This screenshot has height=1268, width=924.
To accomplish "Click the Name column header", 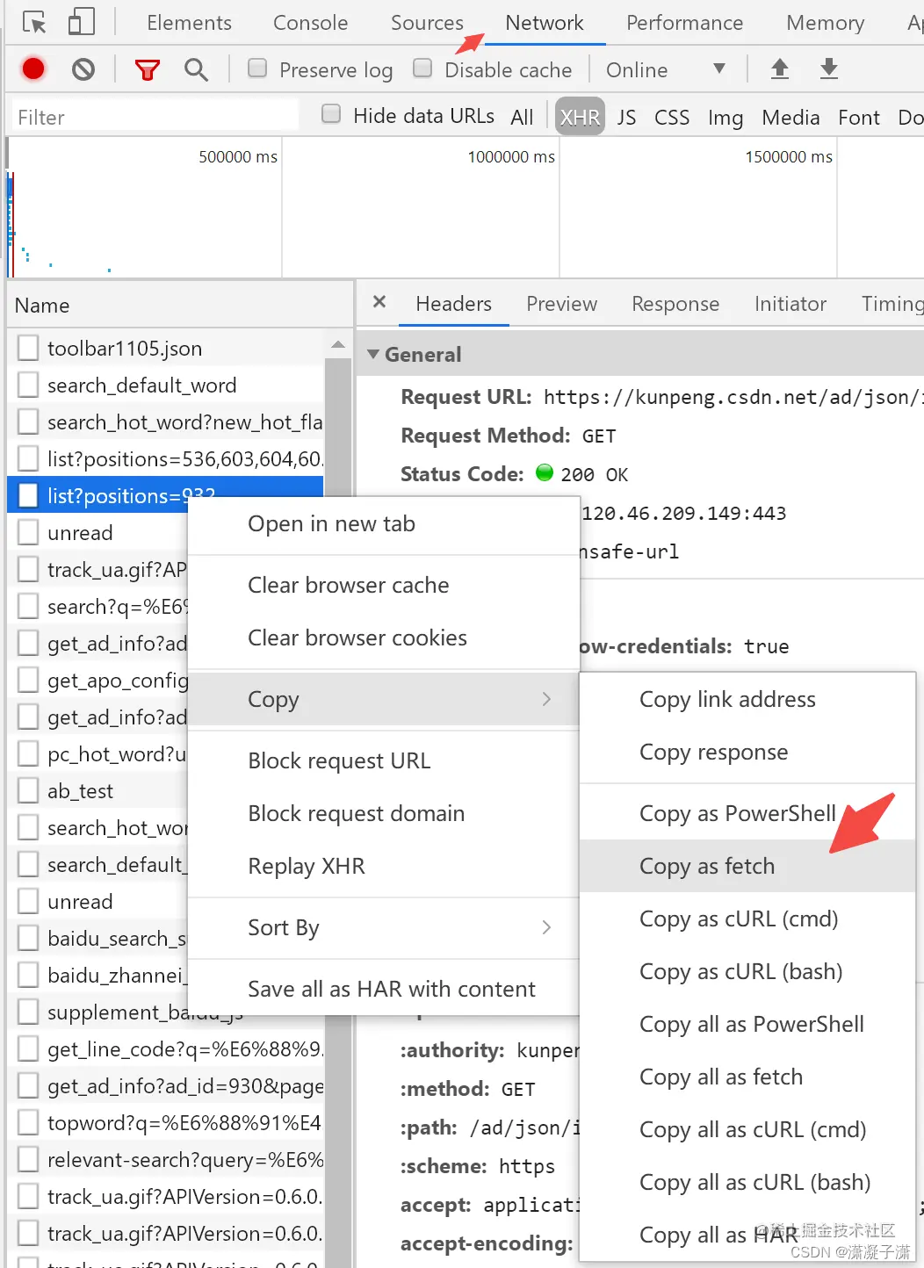I will point(180,305).
